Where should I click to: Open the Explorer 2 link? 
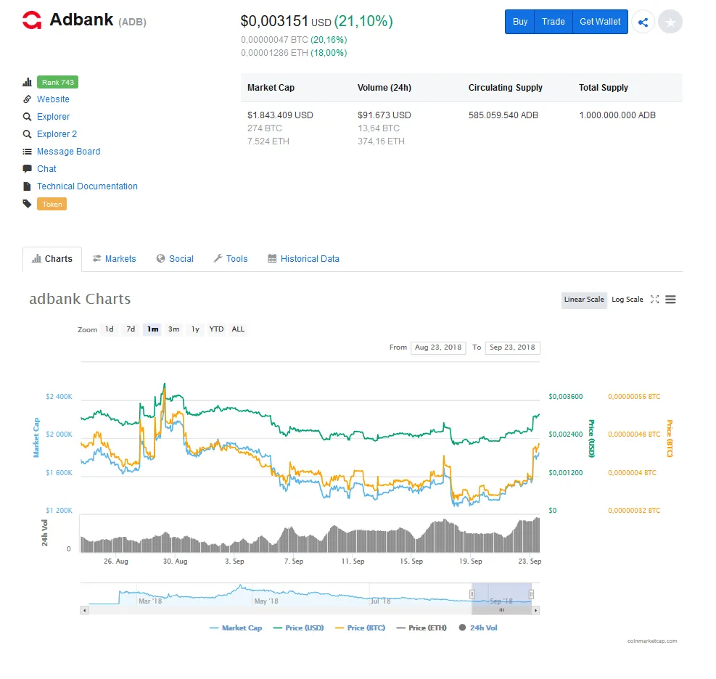pos(57,133)
